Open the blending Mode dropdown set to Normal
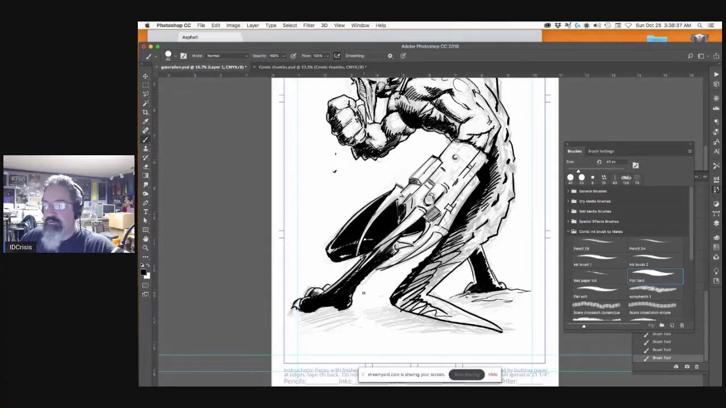The height and width of the screenshot is (408, 726). (227, 56)
